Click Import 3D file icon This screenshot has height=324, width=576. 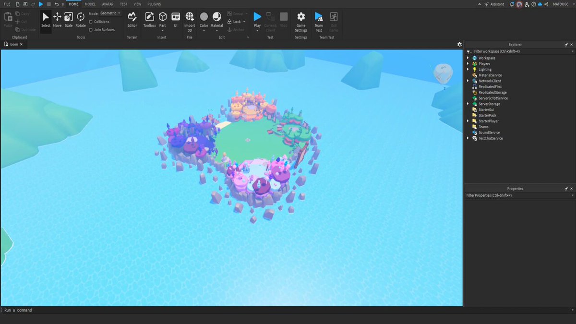pos(190,21)
